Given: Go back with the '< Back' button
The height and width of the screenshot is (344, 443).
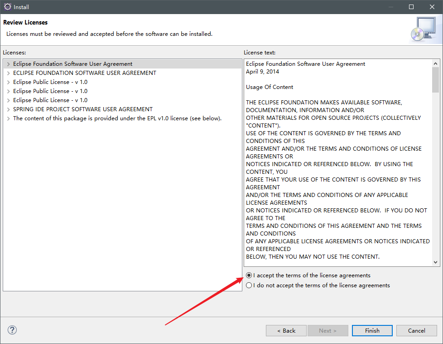Looking at the screenshot, I should (286, 330).
